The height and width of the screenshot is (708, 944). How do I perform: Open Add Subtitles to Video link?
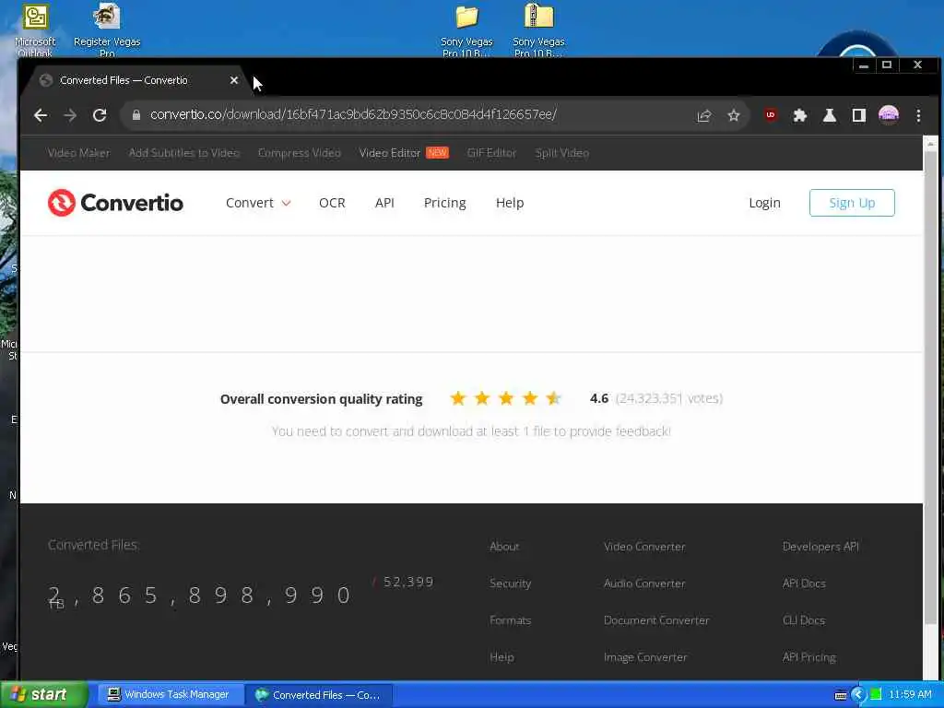click(183, 153)
